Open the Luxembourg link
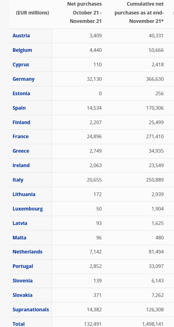The width and height of the screenshot is (174, 327). 28,209
